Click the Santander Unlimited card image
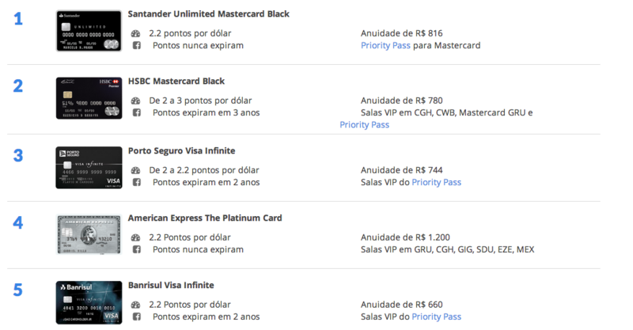The image size is (633, 330). click(89, 31)
